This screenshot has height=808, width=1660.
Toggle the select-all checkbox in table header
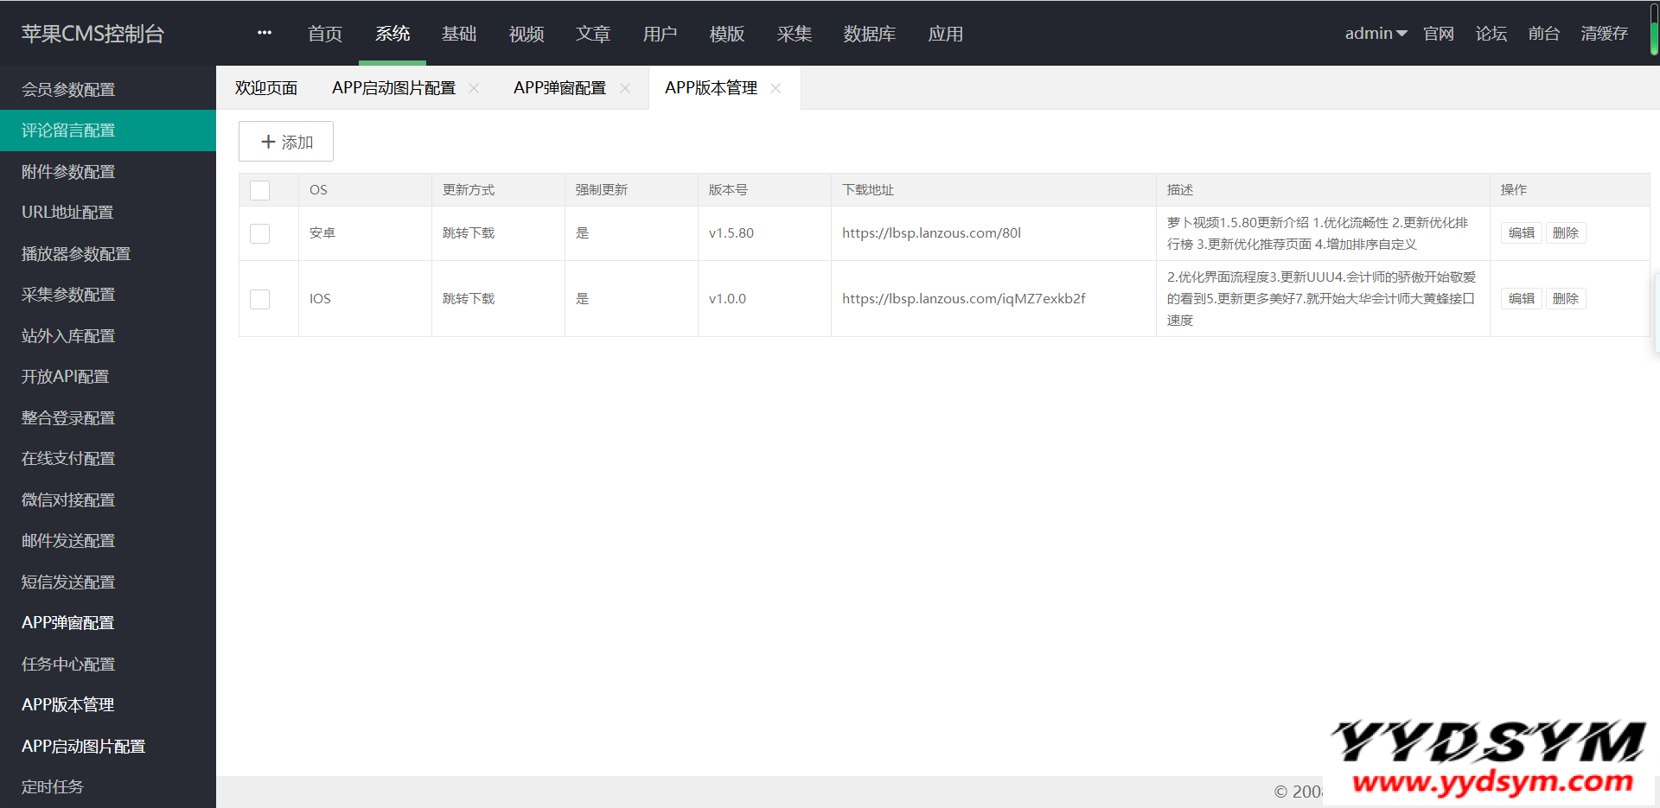[259, 190]
